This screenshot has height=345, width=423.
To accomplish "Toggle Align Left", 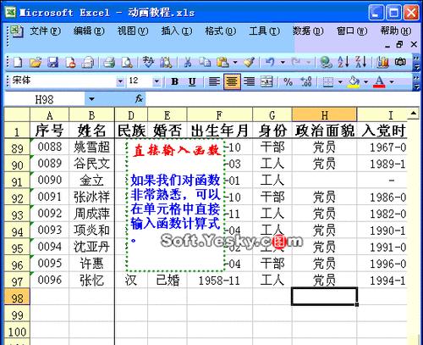I will click(x=214, y=82).
